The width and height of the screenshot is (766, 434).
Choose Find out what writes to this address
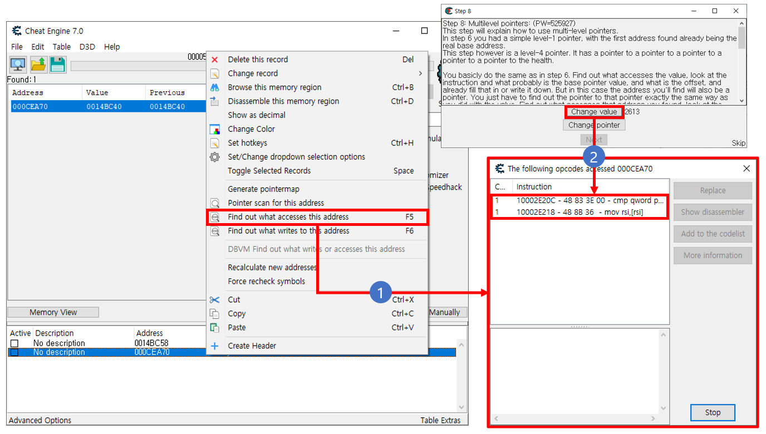[x=316, y=231]
